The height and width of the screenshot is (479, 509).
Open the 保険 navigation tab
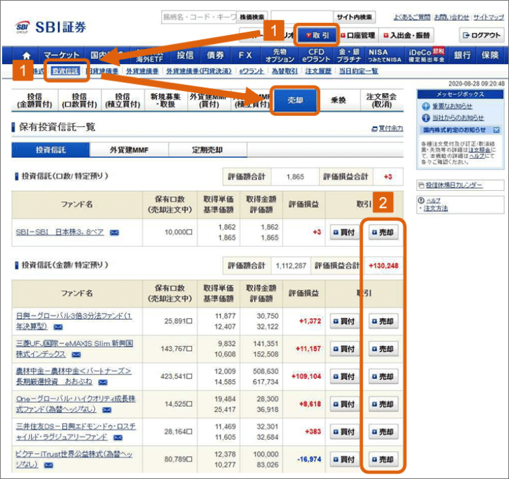[490, 55]
